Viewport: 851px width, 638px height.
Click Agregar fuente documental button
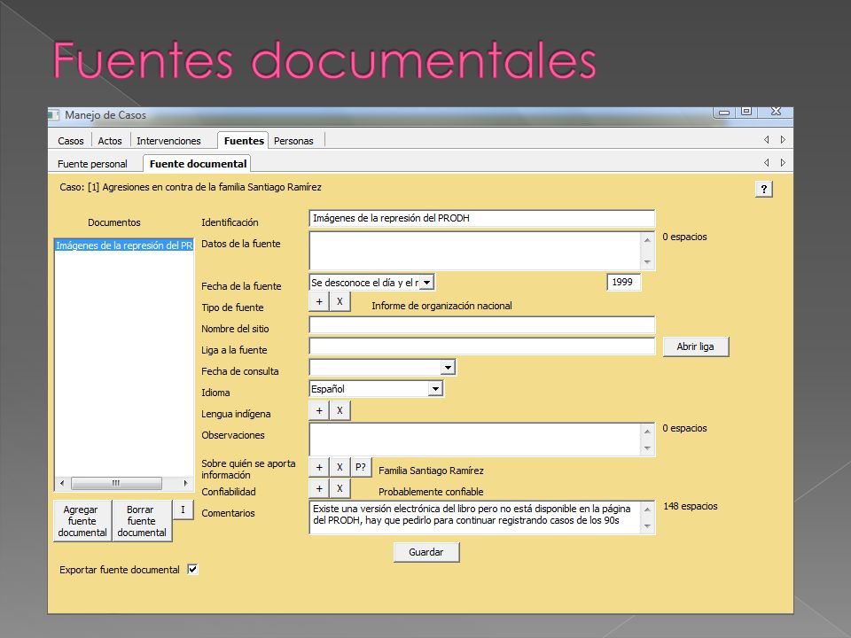[x=82, y=521]
